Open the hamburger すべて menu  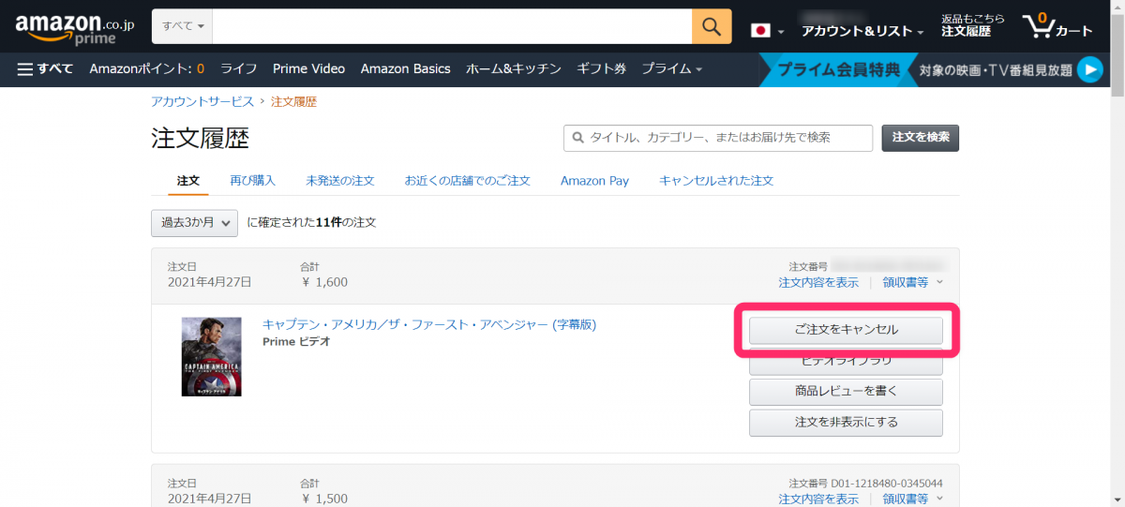[x=46, y=68]
